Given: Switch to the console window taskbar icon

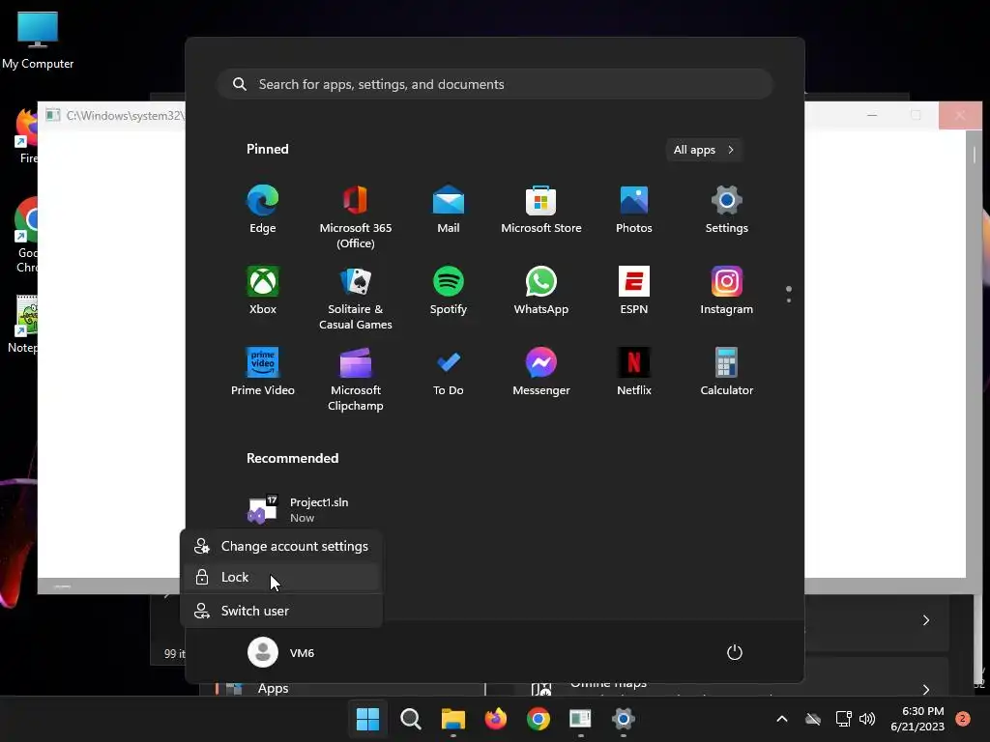Looking at the screenshot, I should 580,719.
